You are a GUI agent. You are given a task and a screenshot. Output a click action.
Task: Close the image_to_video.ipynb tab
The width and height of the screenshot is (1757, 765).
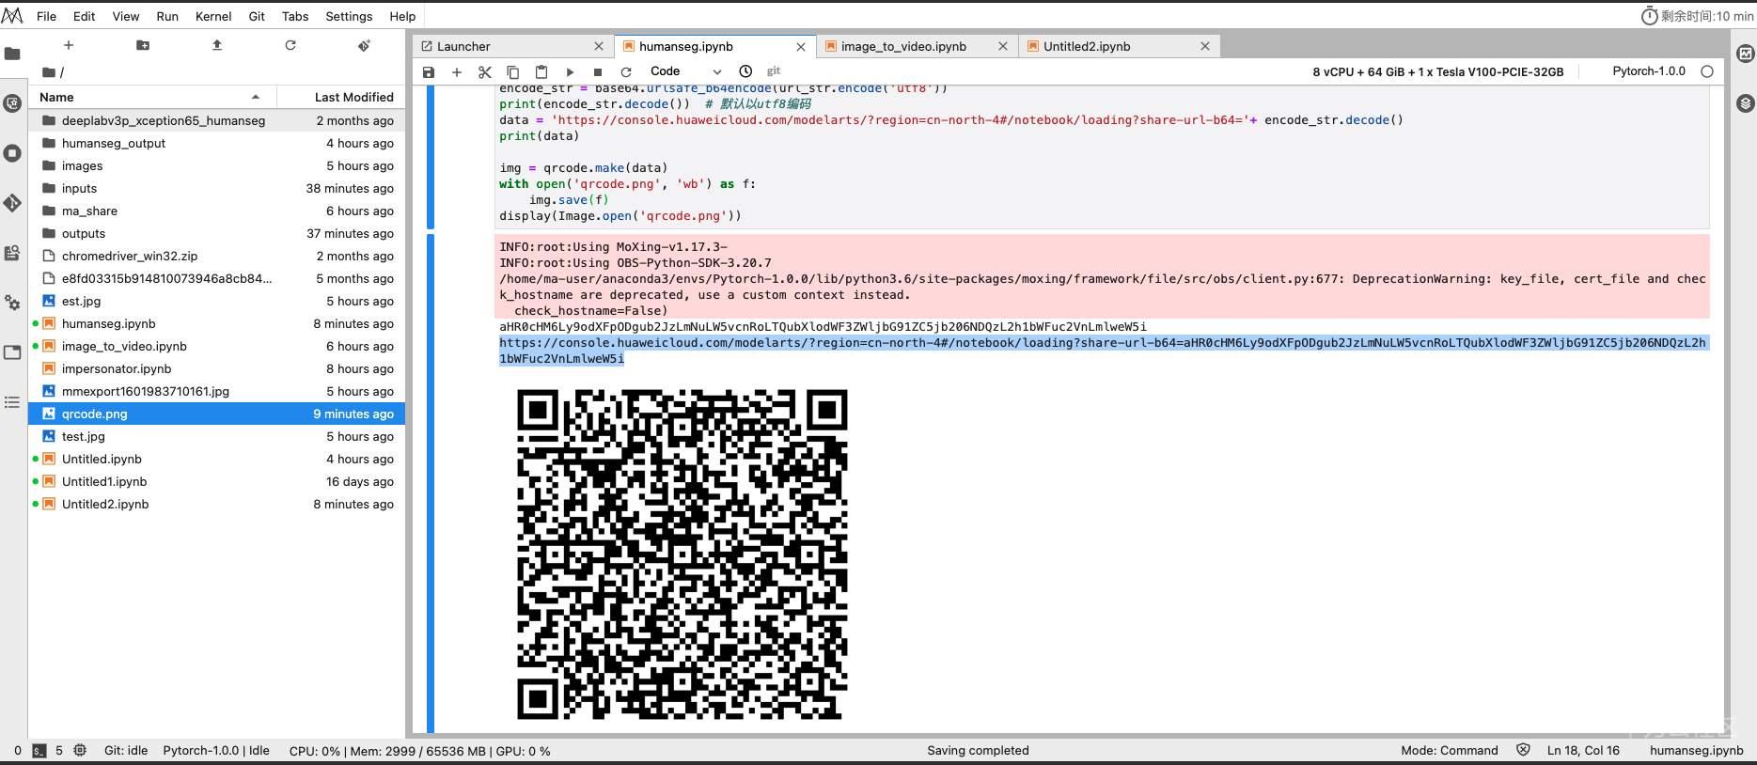point(1003,46)
